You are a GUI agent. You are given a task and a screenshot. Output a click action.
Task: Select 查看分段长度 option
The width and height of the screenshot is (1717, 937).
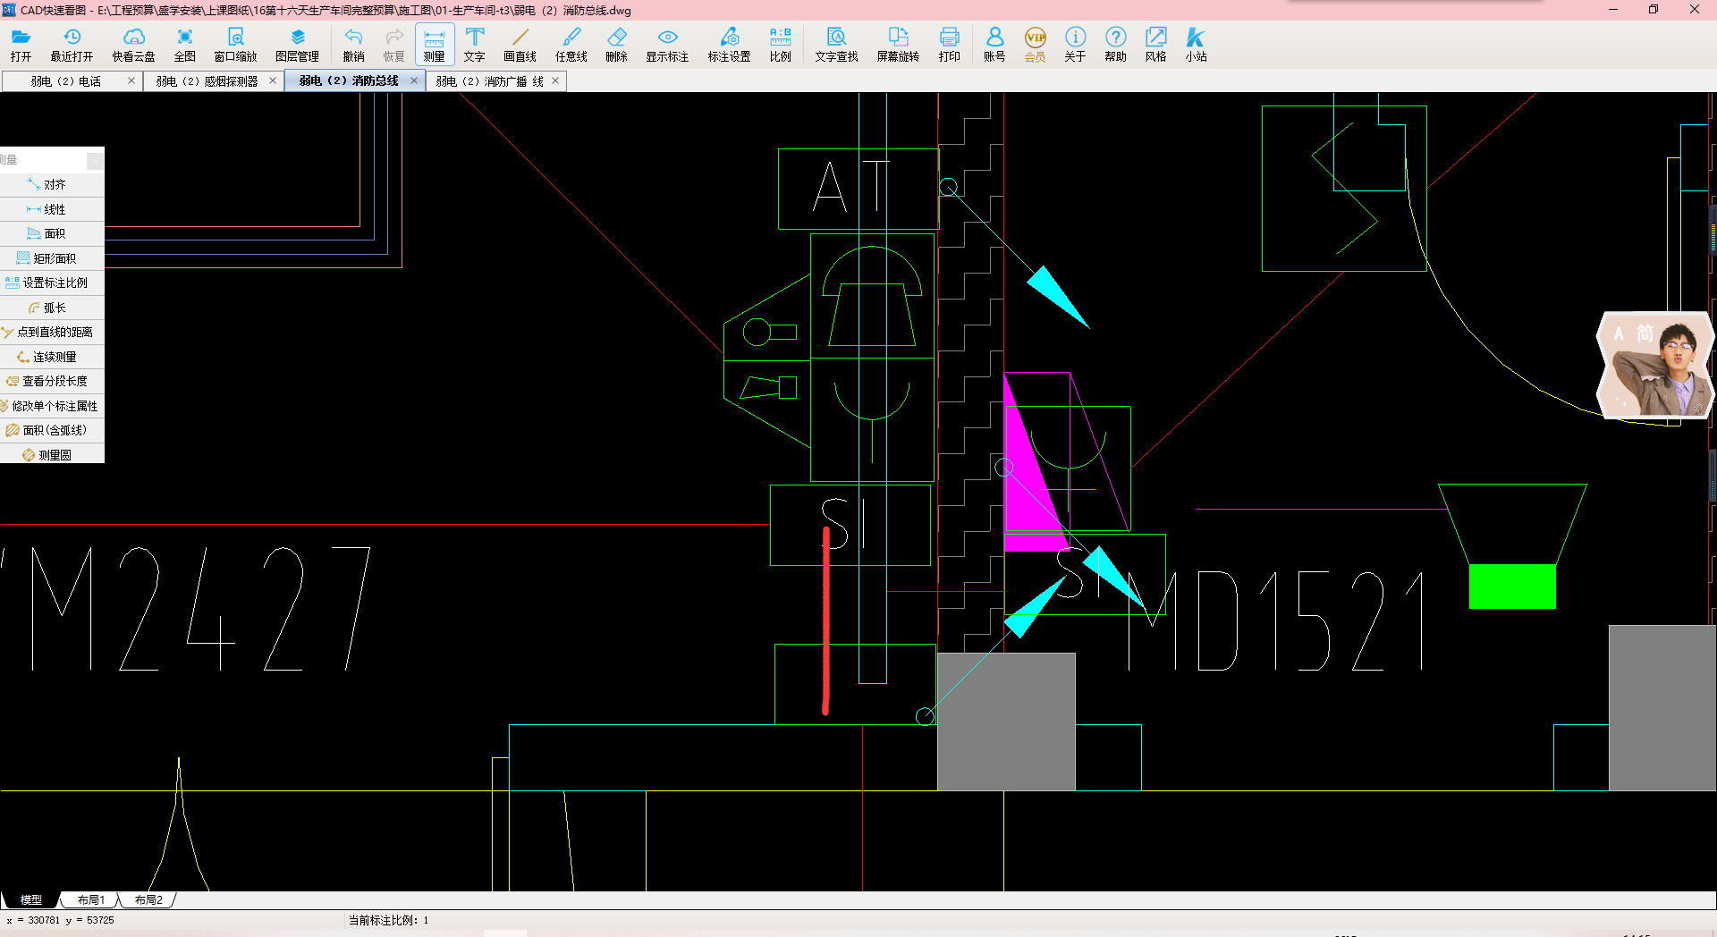click(52, 381)
